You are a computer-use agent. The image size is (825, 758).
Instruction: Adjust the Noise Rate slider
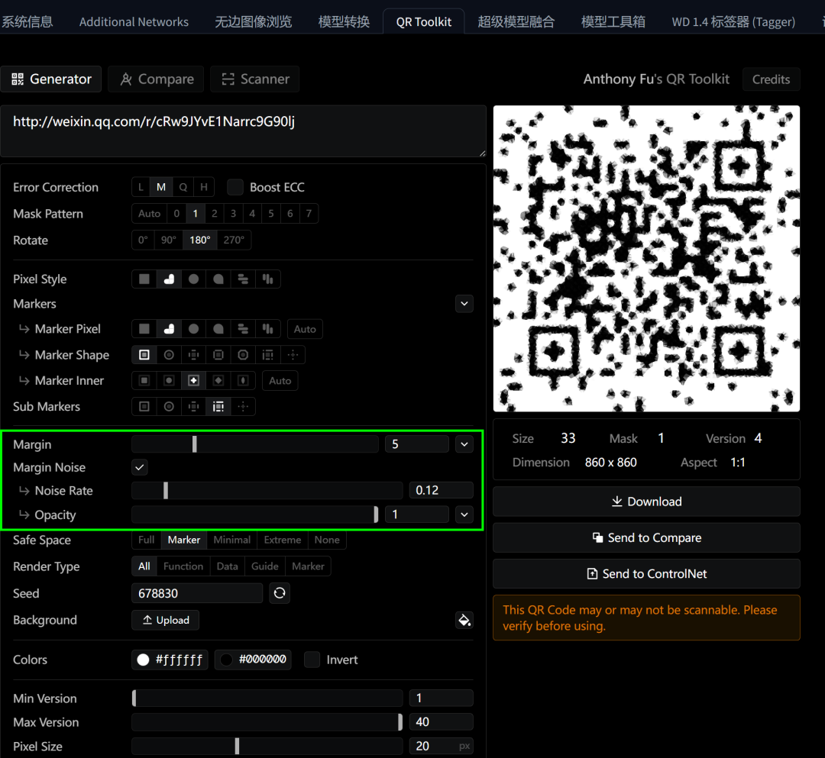(x=267, y=490)
